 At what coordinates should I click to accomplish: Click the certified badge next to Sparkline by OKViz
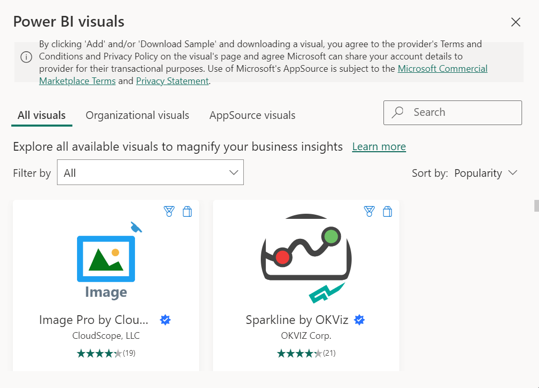coord(359,320)
